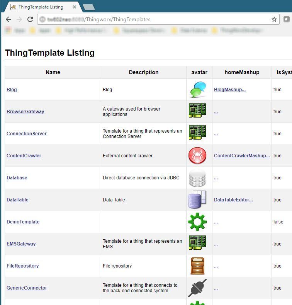Image resolution: width=292 pixels, height=305 pixels.
Task: Click the ConnectionServer circuit board avatar
Action: 197,133
